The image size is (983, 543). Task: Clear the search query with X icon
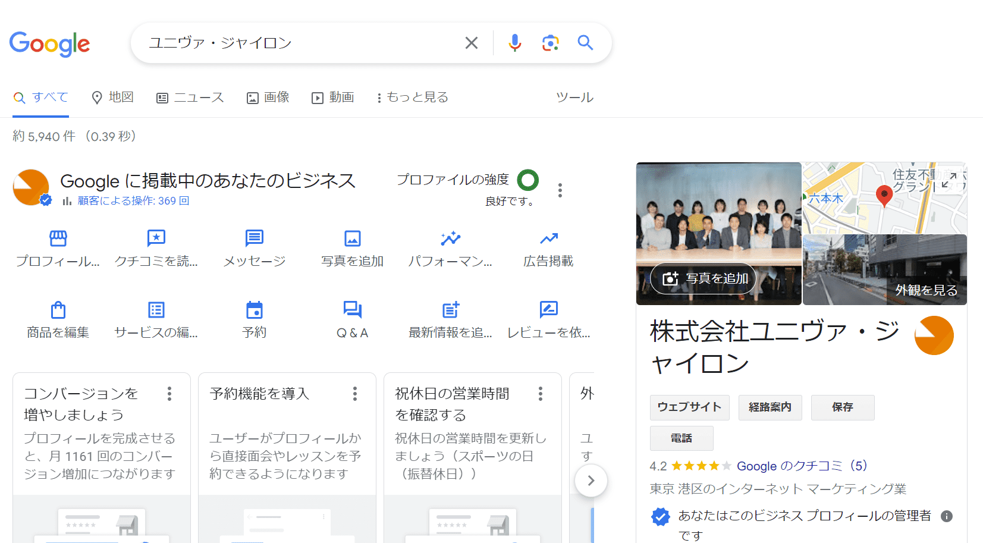click(x=471, y=43)
